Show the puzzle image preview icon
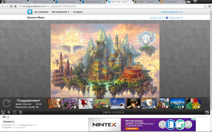 (x=3, y=112)
